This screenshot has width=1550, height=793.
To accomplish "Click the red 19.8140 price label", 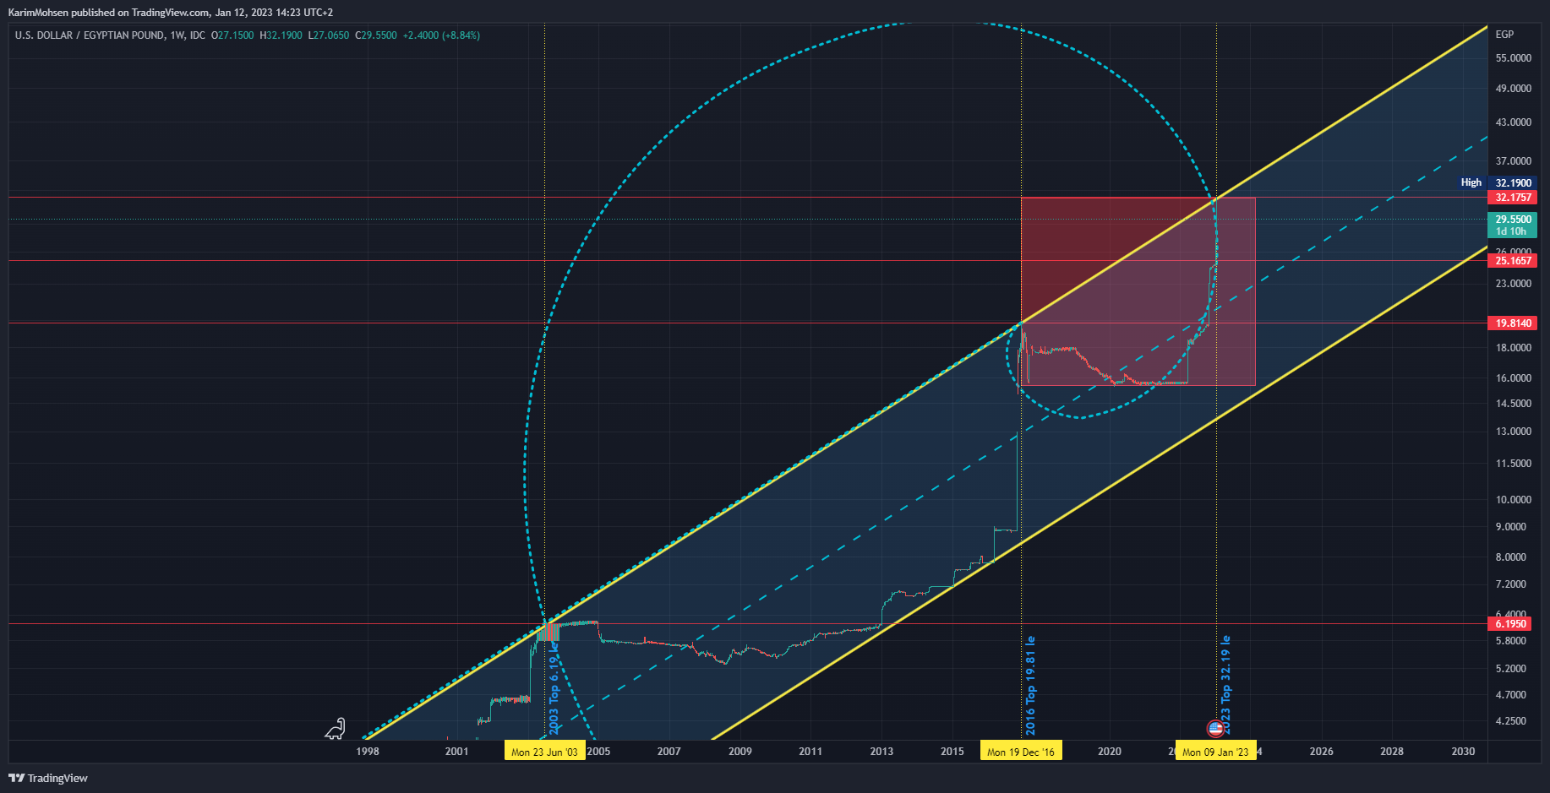I will pyautogui.click(x=1513, y=323).
